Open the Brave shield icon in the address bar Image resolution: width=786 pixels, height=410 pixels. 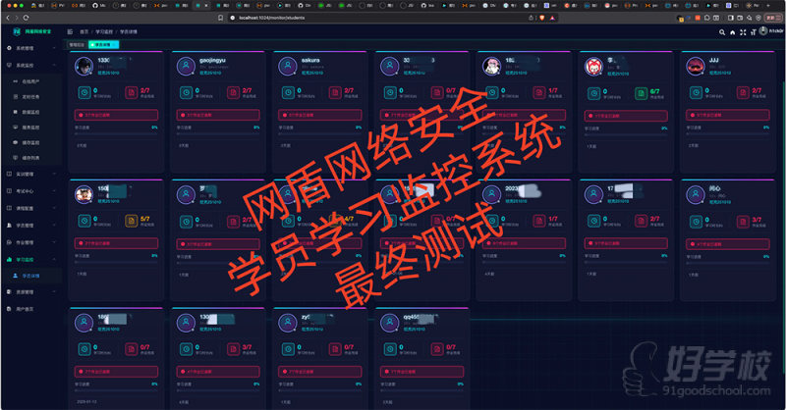pos(542,18)
